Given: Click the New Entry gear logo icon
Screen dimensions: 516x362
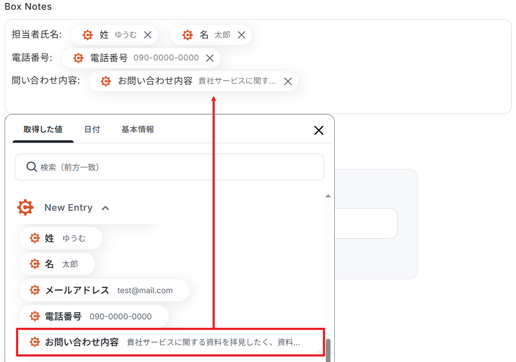Looking at the screenshot, I should click(x=25, y=207).
